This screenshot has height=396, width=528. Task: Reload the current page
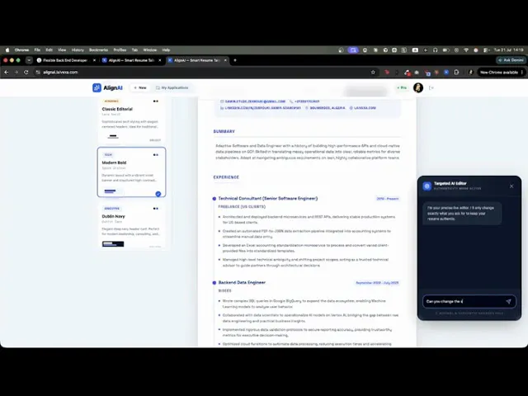pyautogui.click(x=26, y=72)
